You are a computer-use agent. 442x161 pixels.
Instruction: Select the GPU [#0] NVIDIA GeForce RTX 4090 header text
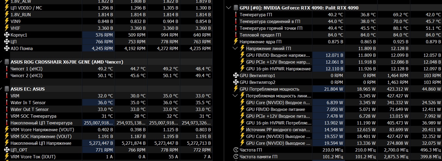click(x=299, y=8)
